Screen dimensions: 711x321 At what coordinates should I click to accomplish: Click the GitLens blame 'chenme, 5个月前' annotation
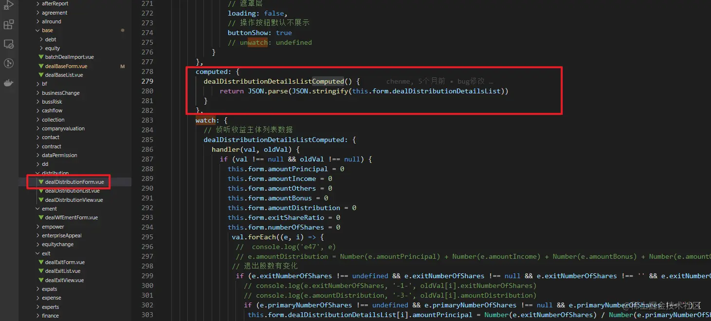(x=416, y=81)
